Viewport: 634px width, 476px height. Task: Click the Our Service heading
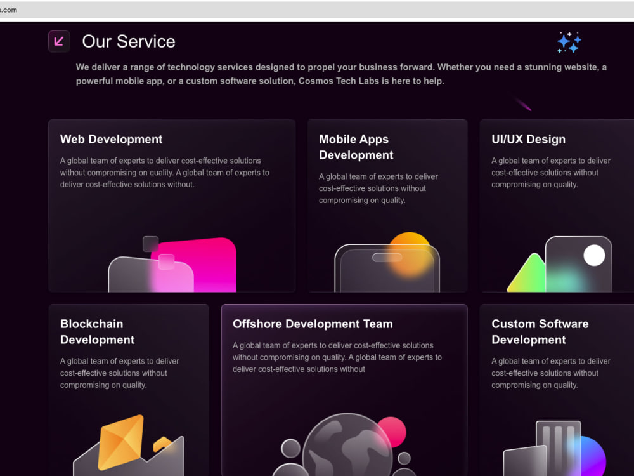coord(129,41)
